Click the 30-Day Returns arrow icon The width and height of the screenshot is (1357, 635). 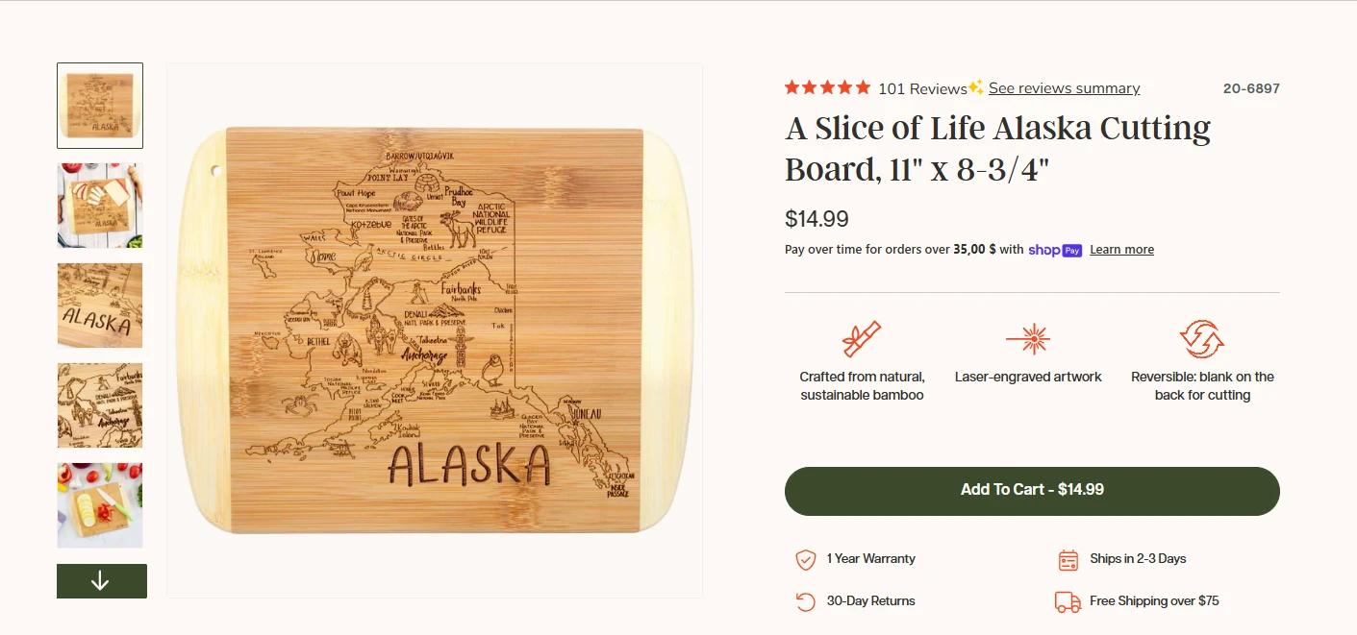[806, 601]
